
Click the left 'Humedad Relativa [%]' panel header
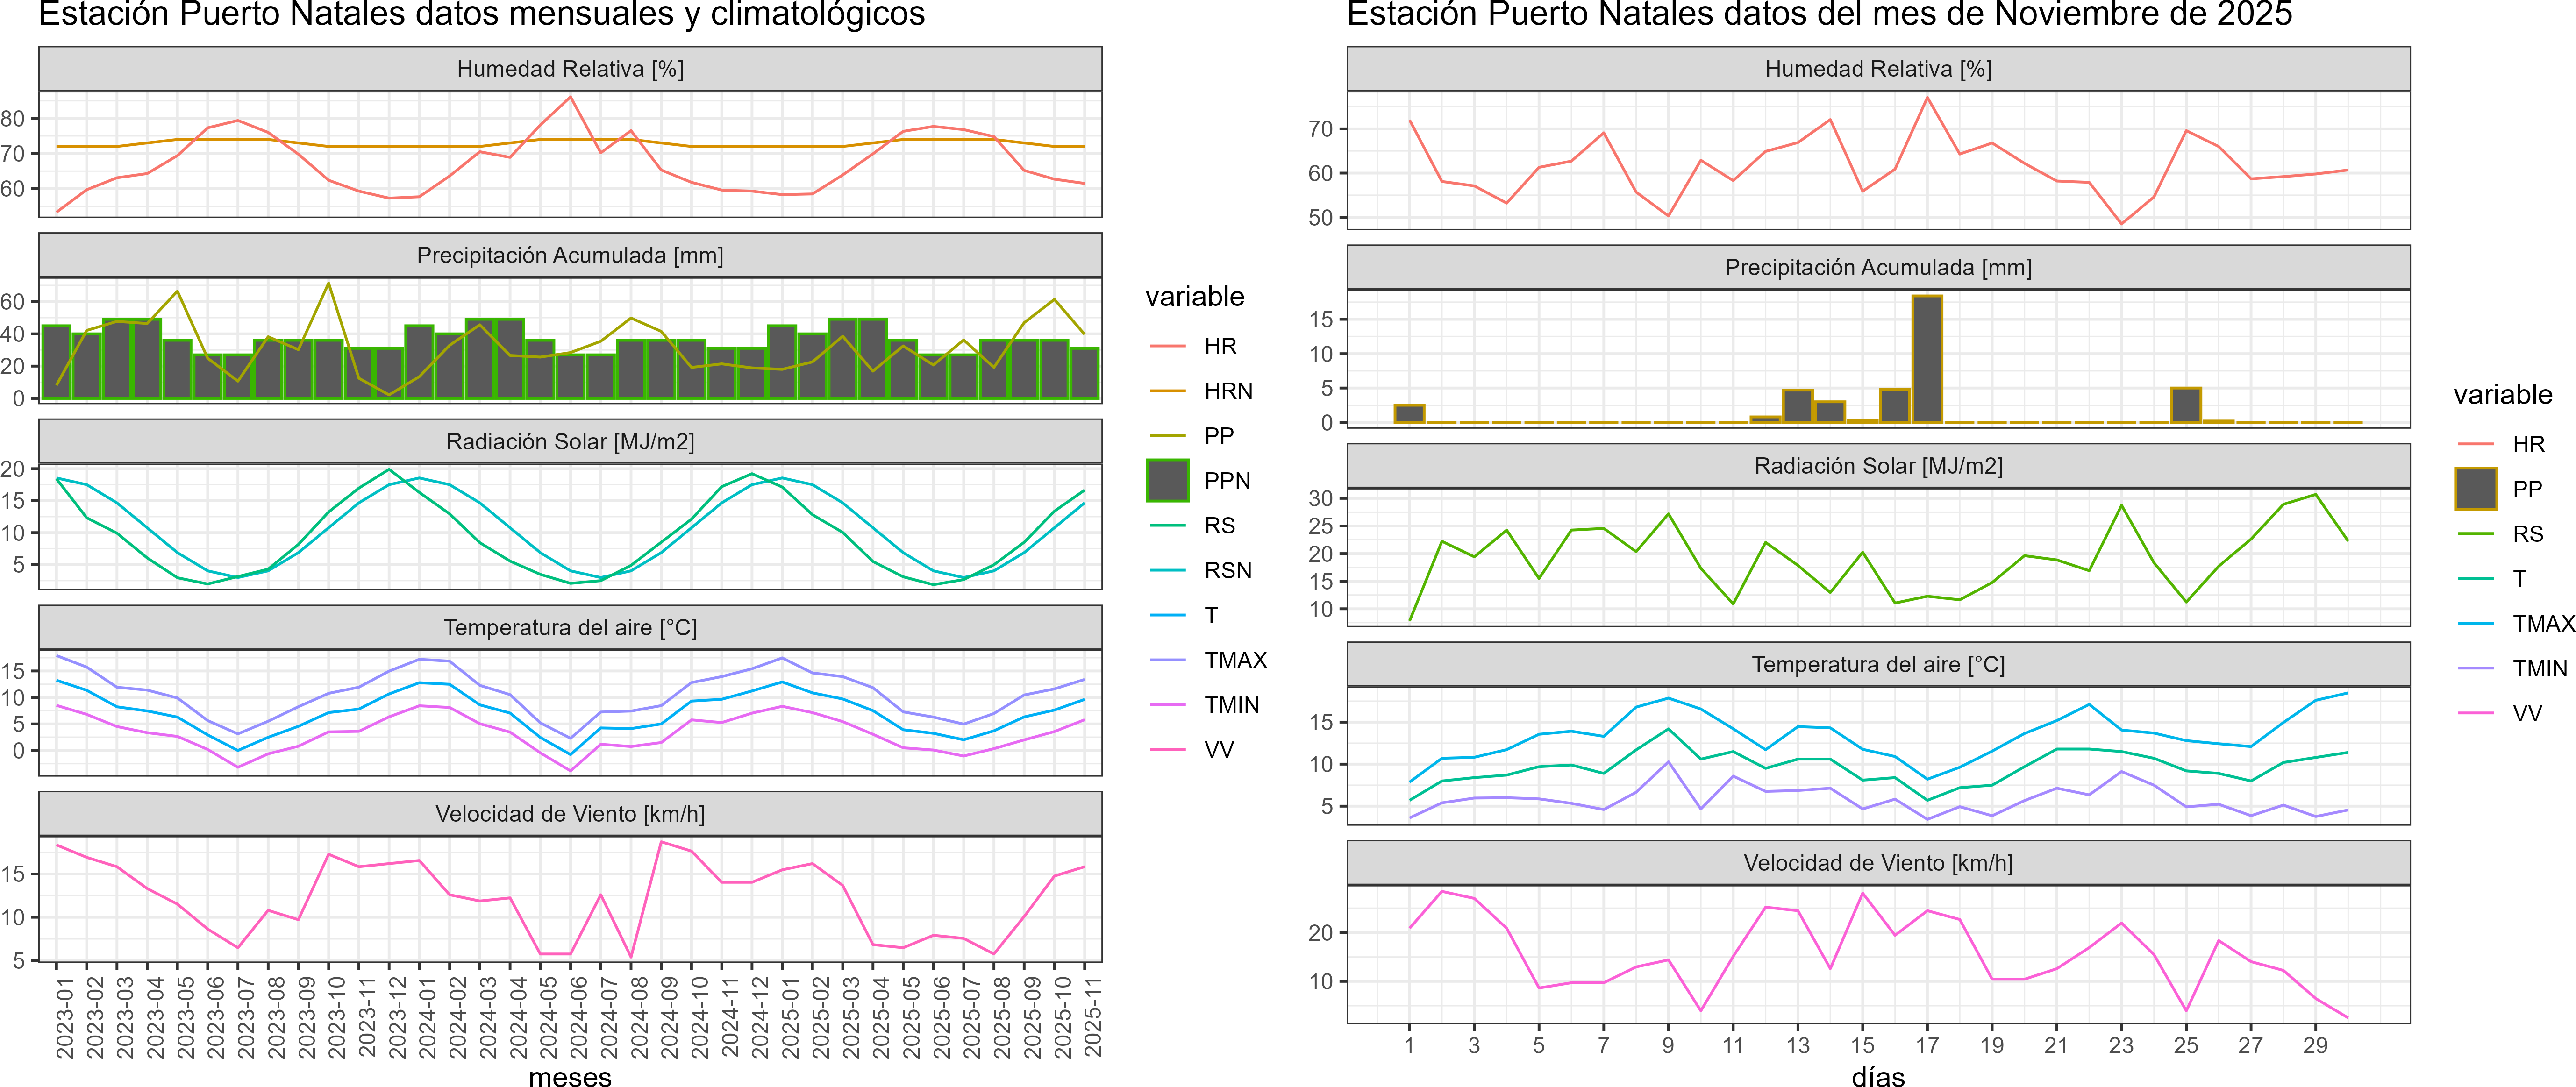(570, 69)
